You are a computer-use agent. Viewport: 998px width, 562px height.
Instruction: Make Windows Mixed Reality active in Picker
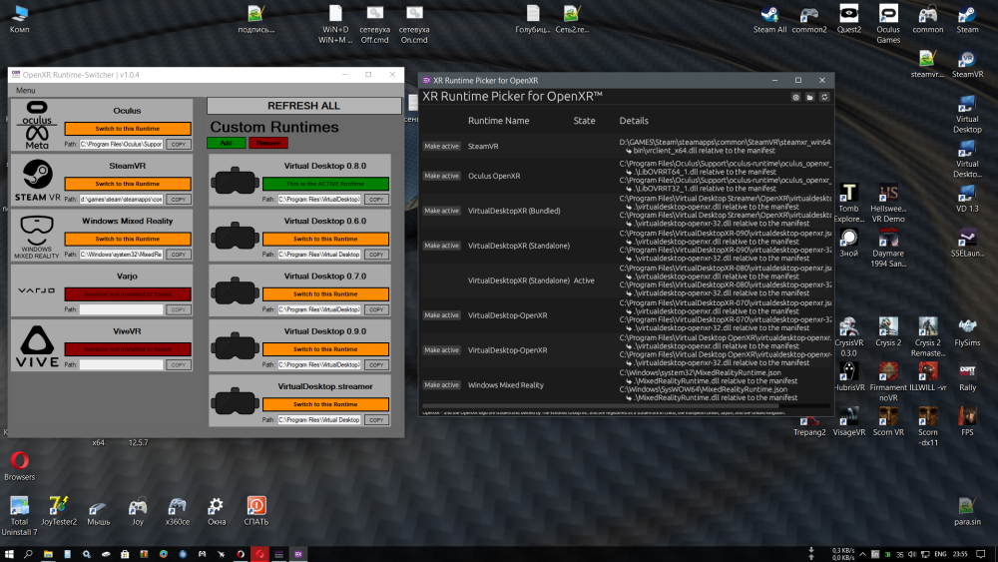coord(441,385)
